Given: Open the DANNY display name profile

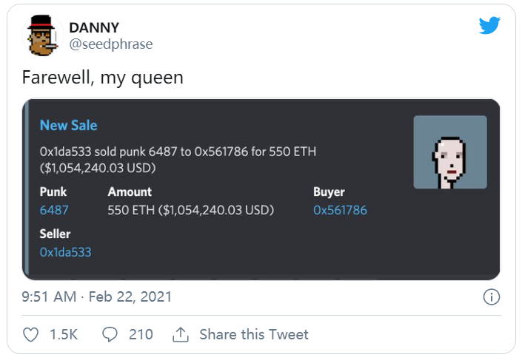Looking at the screenshot, I should [x=94, y=27].
